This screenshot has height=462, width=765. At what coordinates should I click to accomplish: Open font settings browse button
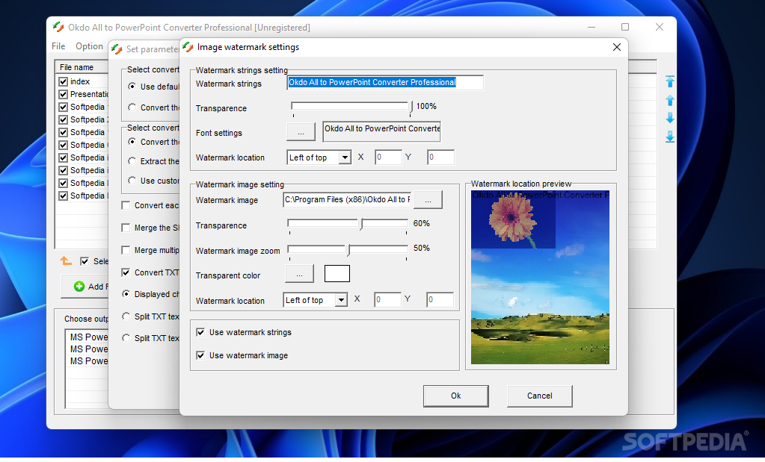tap(301, 132)
